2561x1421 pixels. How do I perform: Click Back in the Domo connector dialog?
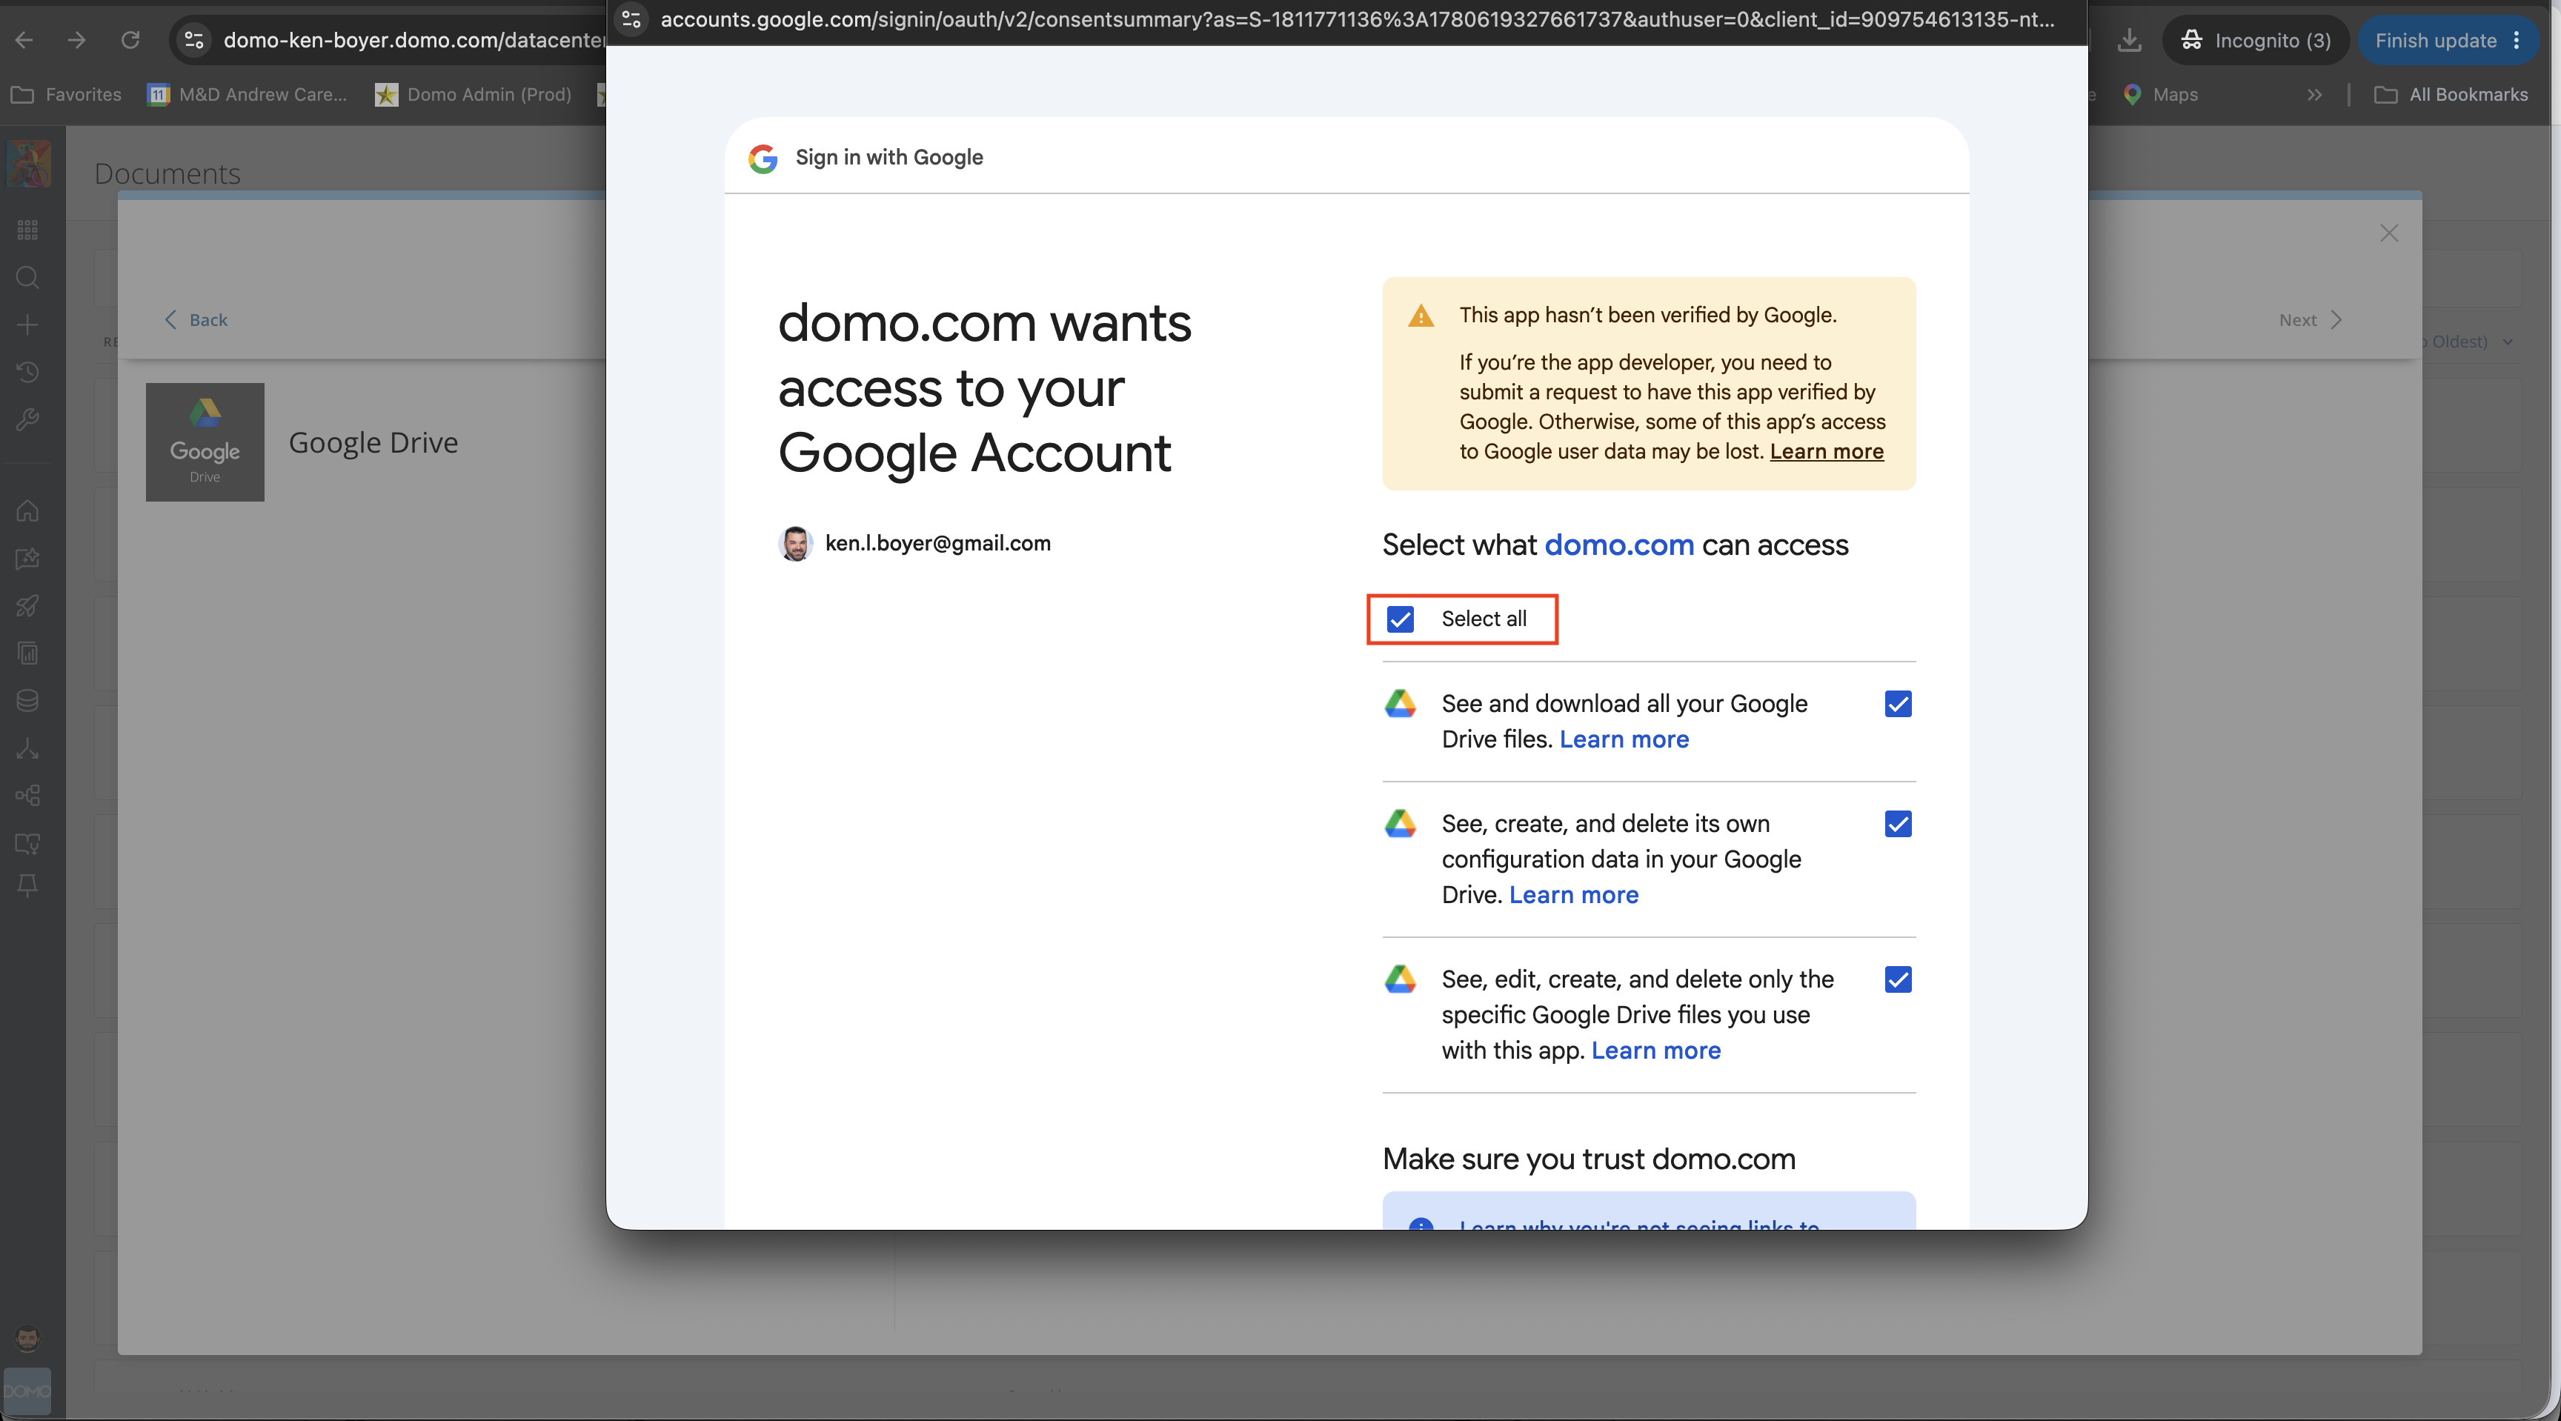click(195, 320)
